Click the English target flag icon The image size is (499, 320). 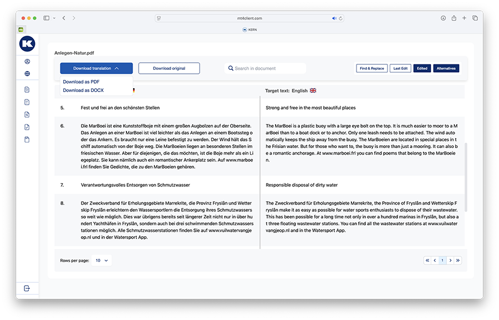(x=313, y=90)
